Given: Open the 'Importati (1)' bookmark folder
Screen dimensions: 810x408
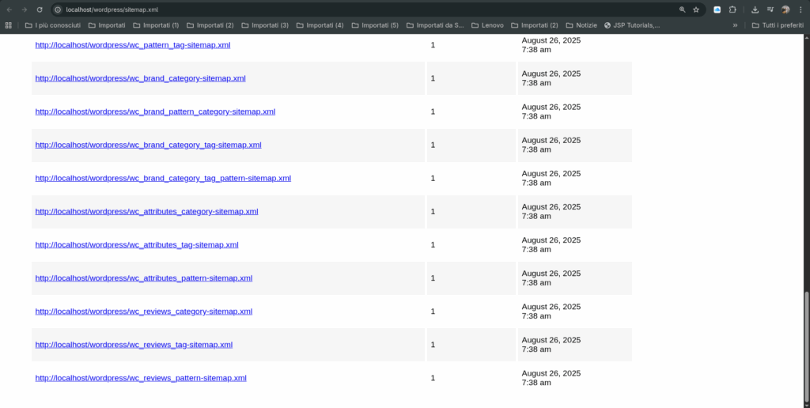Looking at the screenshot, I should (x=156, y=25).
